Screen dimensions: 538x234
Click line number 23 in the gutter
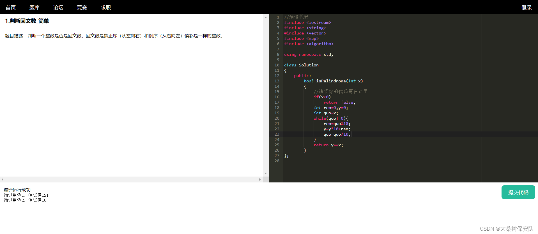277,134
